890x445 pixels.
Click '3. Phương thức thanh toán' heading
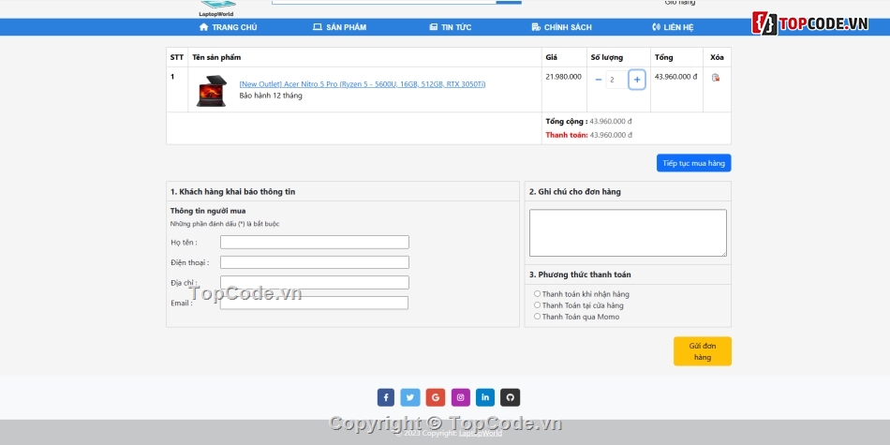coord(580,274)
